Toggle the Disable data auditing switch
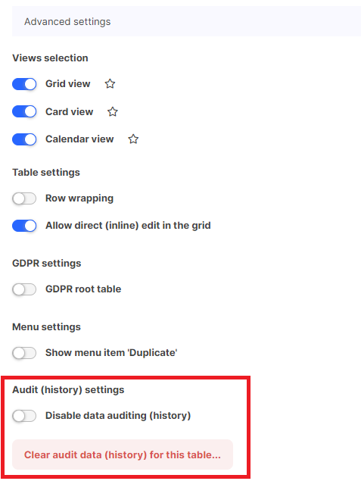361x481 pixels. coord(24,416)
